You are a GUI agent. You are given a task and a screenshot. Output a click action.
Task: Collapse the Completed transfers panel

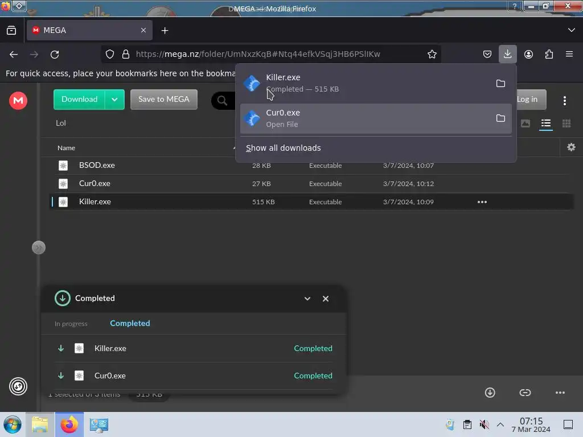point(307,299)
